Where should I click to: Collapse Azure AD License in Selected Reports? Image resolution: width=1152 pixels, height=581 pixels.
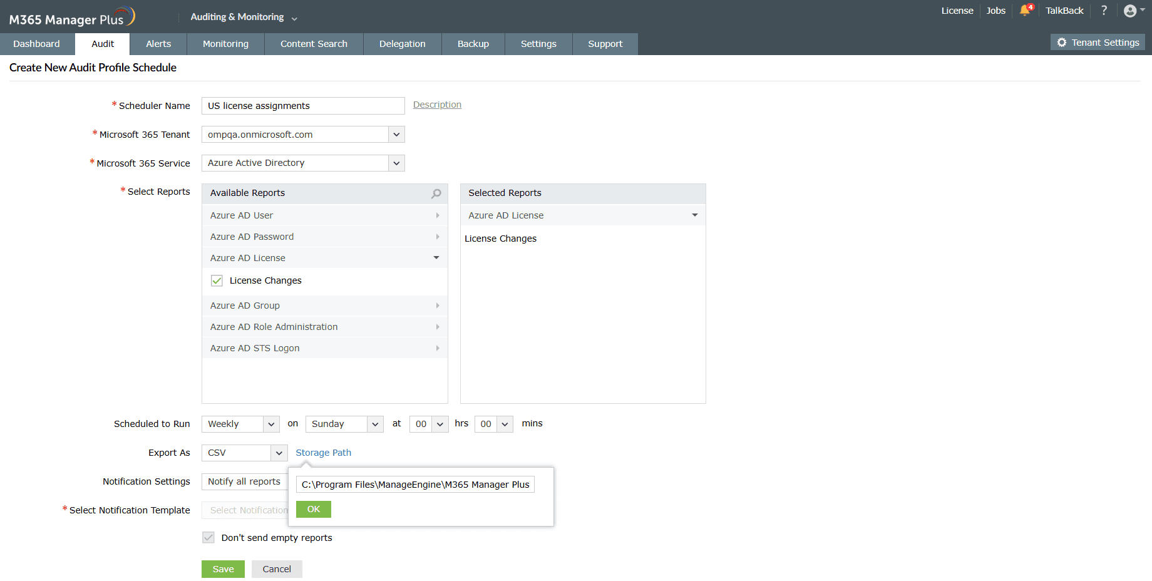pyautogui.click(x=583, y=215)
